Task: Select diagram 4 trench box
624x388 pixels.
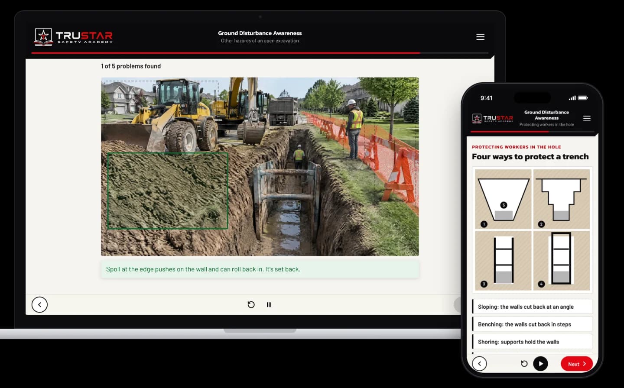Action: [562, 260]
